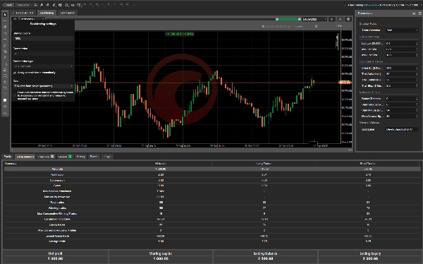423x264 pixels.
Task: Click the green profit label atop the chart
Action: coord(179,34)
